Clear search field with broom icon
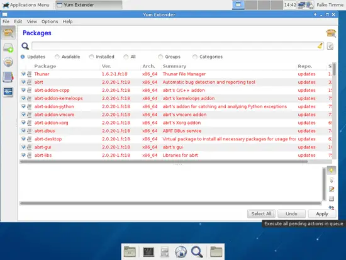This screenshot has width=346, height=260. [320, 46]
